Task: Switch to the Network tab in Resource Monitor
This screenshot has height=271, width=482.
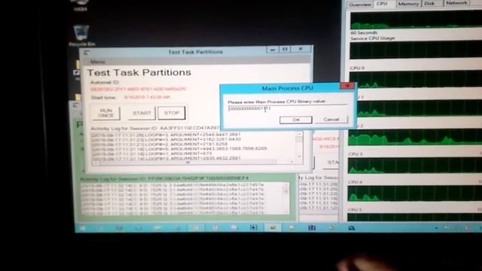Action: [456, 3]
